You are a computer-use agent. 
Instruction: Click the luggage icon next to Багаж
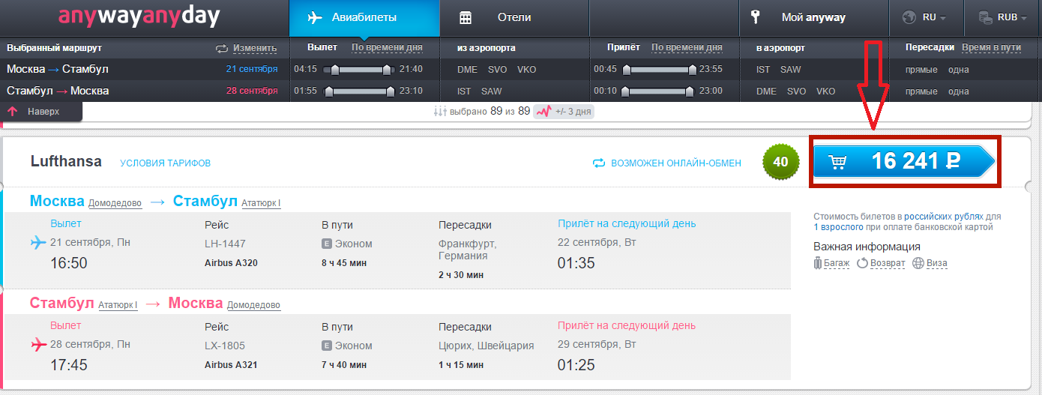[x=818, y=263]
